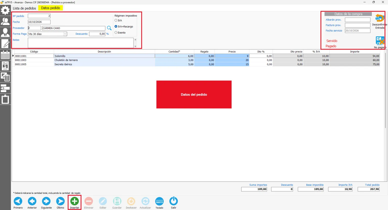Click the Desconfirmar Entrada icon
Viewport: 388px width, 210px height.
coord(380,18)
